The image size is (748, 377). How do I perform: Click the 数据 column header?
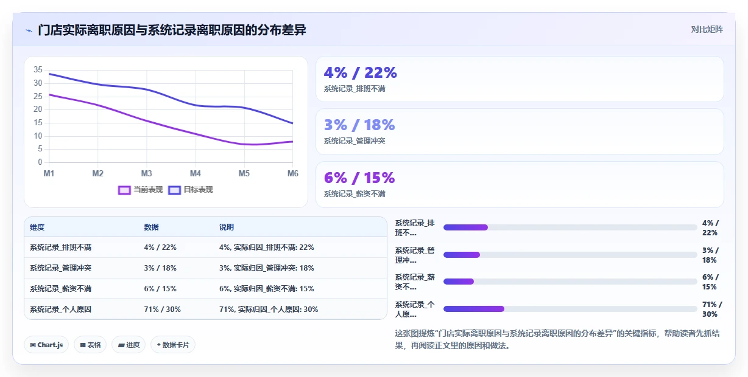tap(152, 227)
